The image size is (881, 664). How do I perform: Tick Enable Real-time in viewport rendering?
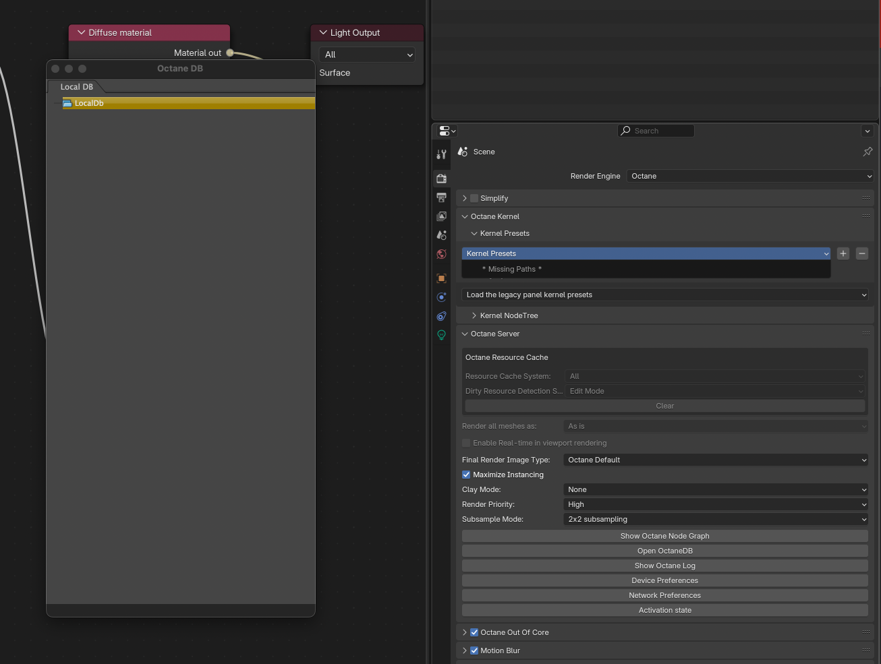[x=466, y=443]
